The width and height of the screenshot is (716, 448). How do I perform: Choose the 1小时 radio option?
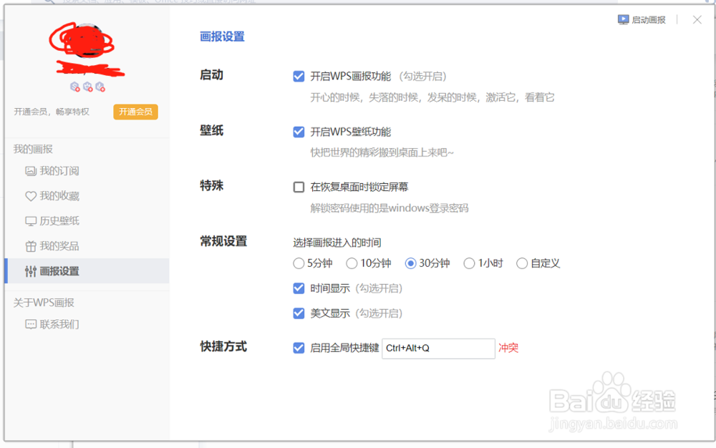pos(469,263)
